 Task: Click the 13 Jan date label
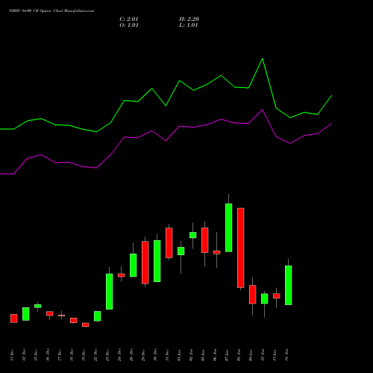(275, 355)
